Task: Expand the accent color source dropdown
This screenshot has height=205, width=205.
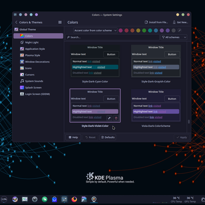Action: point(95,30)
